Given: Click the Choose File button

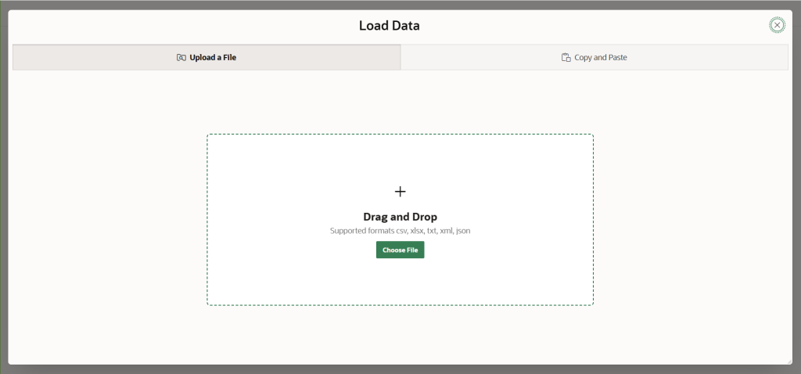Looking at the screenshot, I should 400,250.
